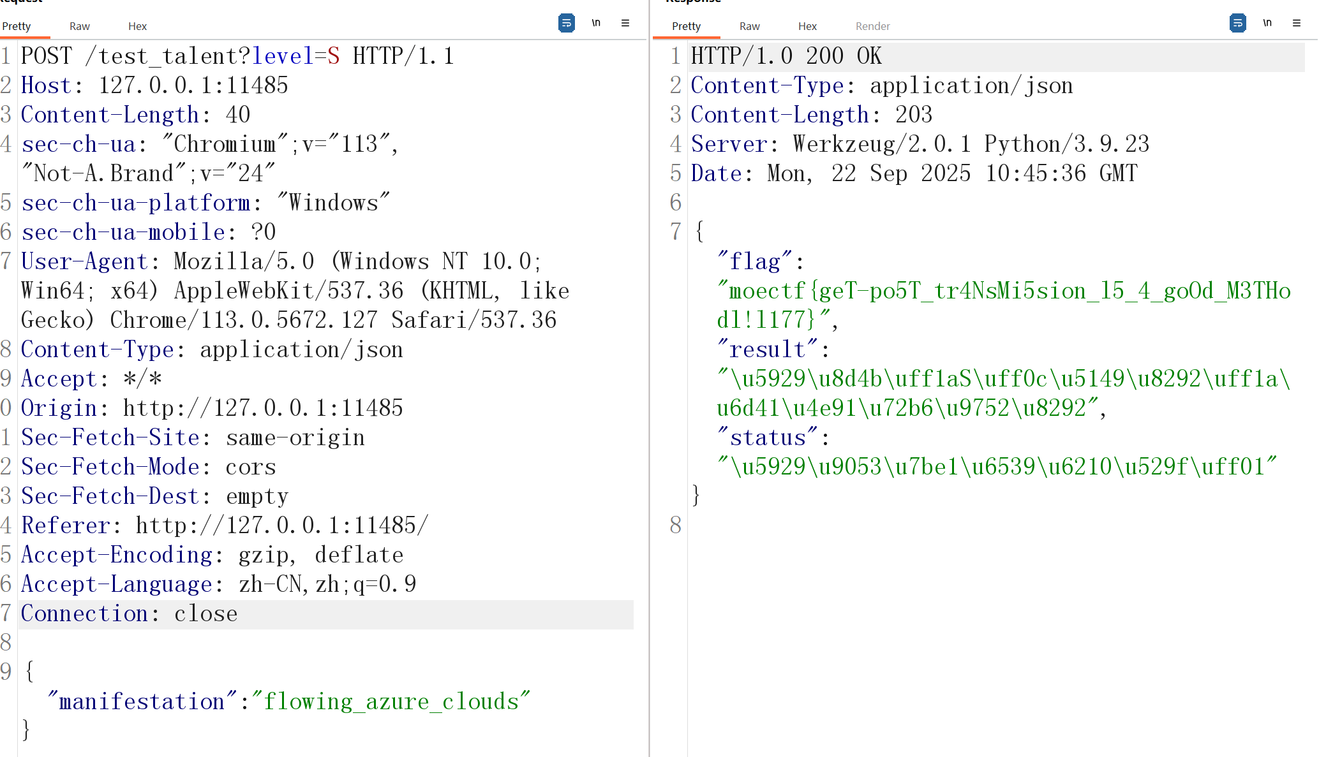Viewport: 1319px width, 757px height.
Task: Select response Pretty tab
Action: coord(686,26)
